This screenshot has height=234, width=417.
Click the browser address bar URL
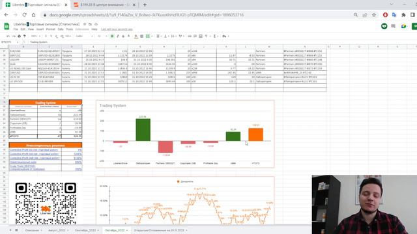pyautogui.click(x=146, y=15)
